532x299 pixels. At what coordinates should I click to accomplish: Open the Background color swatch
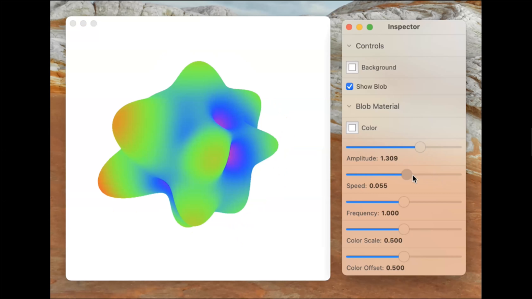pyautogui.click(x=352, y=67)
